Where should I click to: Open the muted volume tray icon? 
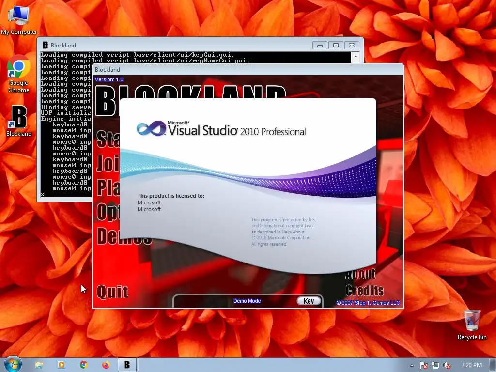pos(447,365)
